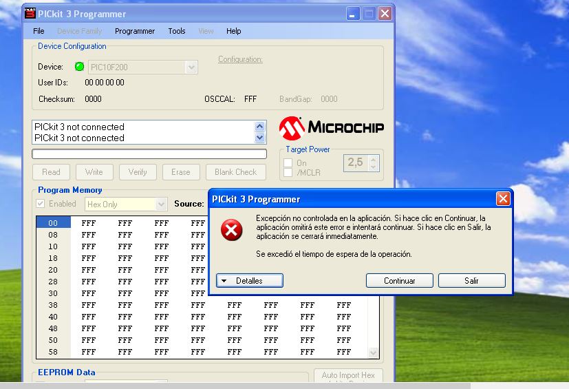Click the EEPROM Data section heading

click(x=67, y=372)
